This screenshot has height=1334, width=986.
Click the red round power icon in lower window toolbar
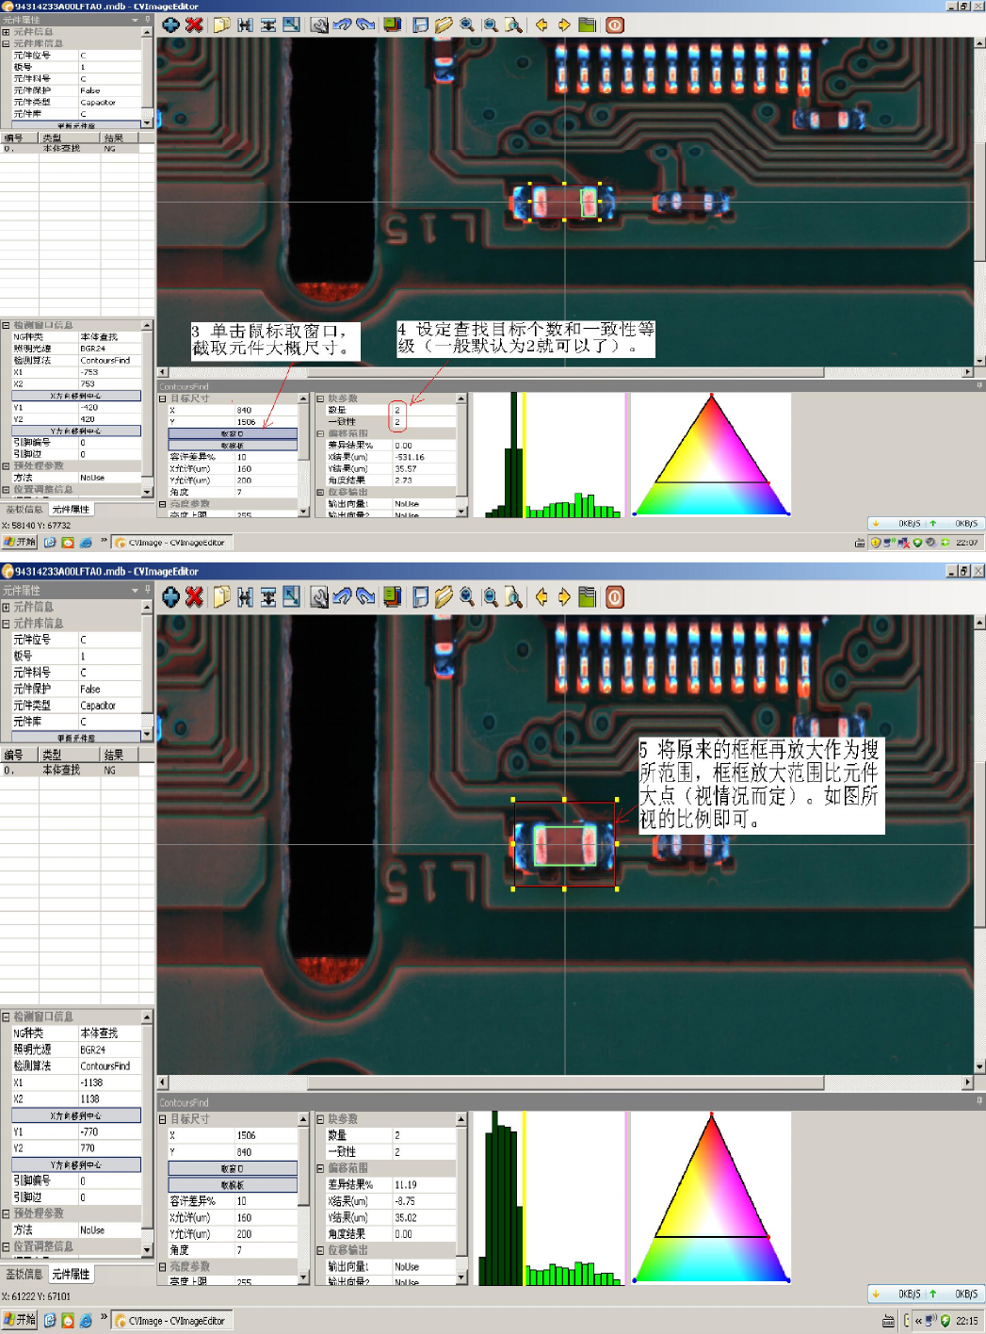coord(615,596)
